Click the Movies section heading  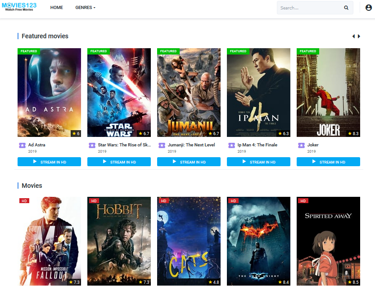click(32, 186)
